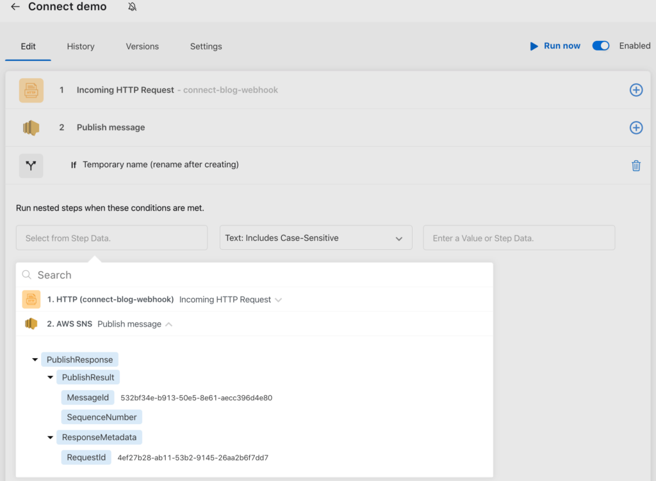Click the Run now button
656x481 pixels.
click(x=555, y=46)
